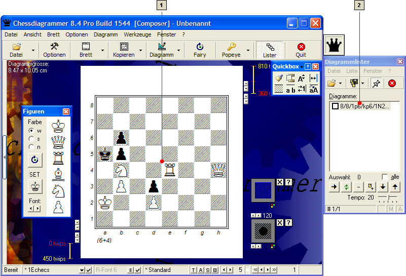Click the Quickbox width arrows icon
This screenshot has height=276, width=406.
click(x=313, y=78)
